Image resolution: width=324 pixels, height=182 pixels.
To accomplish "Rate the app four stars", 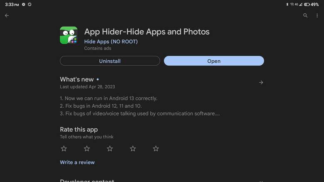I will 133,148.
